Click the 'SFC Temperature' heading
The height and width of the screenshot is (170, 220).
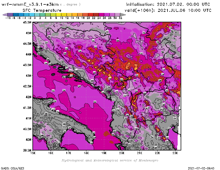click(42, 10)
